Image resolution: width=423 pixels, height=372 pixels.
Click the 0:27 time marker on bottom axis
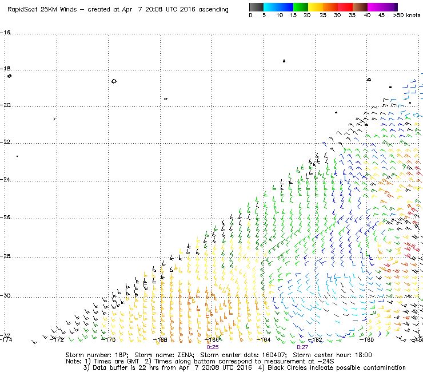point(302,347)
